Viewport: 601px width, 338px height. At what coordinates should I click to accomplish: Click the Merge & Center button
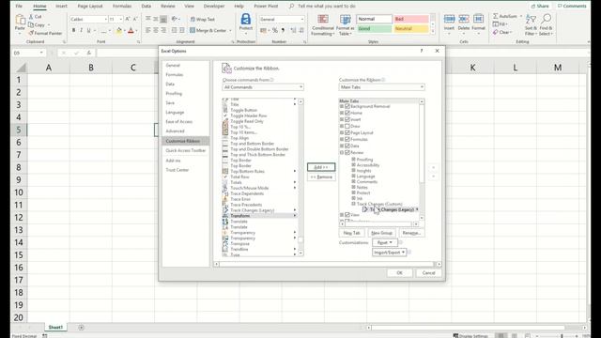tap(208, 30)
